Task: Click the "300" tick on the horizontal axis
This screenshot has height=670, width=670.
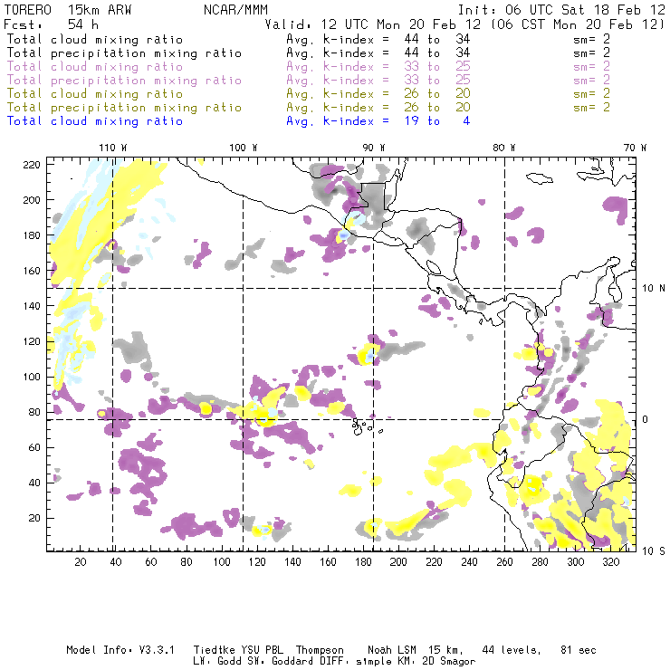Action: coord(575,562)
